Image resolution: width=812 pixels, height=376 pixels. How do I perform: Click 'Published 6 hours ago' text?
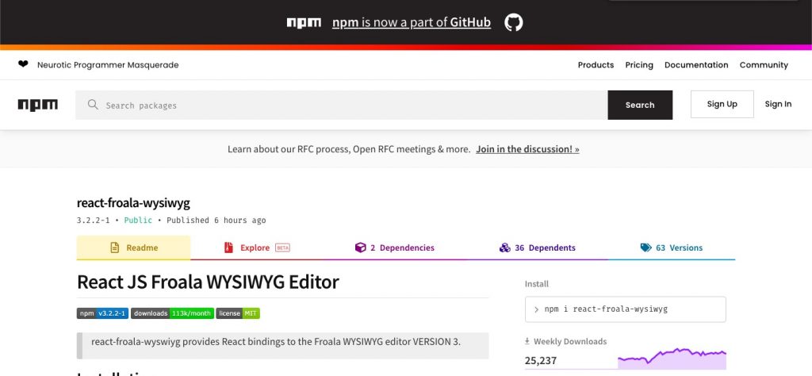pyautogui.click(x=216, y=220)
